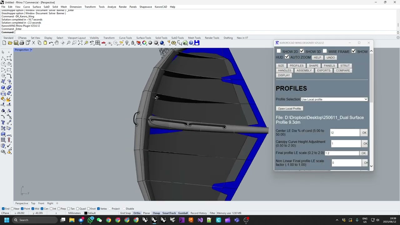Select the arrow pointer tool in sidebar
This screenshot has height=225, width=400.
[3, 52]
